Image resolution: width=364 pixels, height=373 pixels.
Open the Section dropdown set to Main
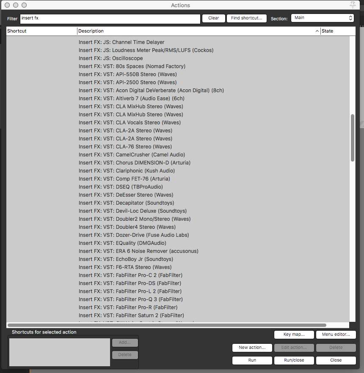323,18
